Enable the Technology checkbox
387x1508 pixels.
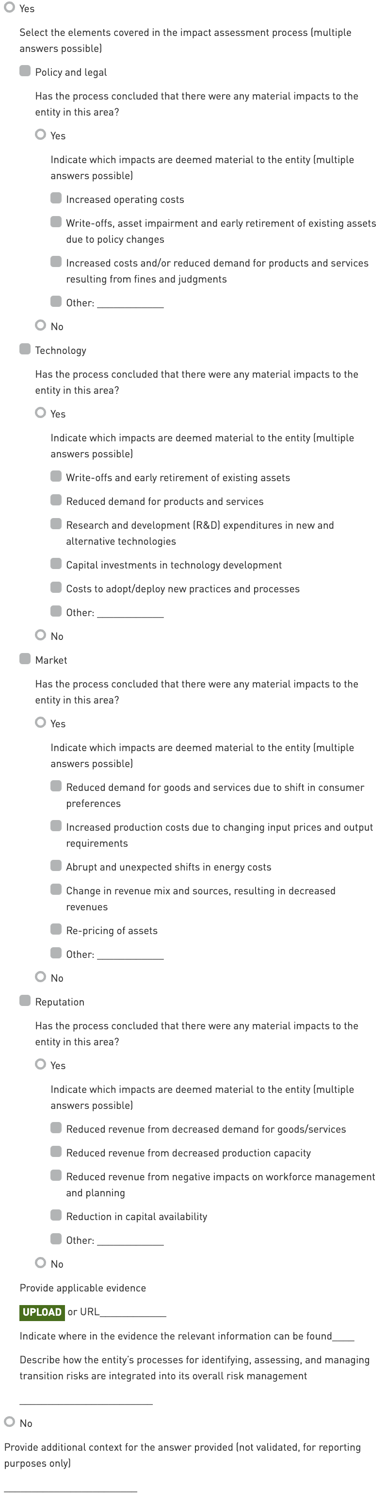pos(25,350)
